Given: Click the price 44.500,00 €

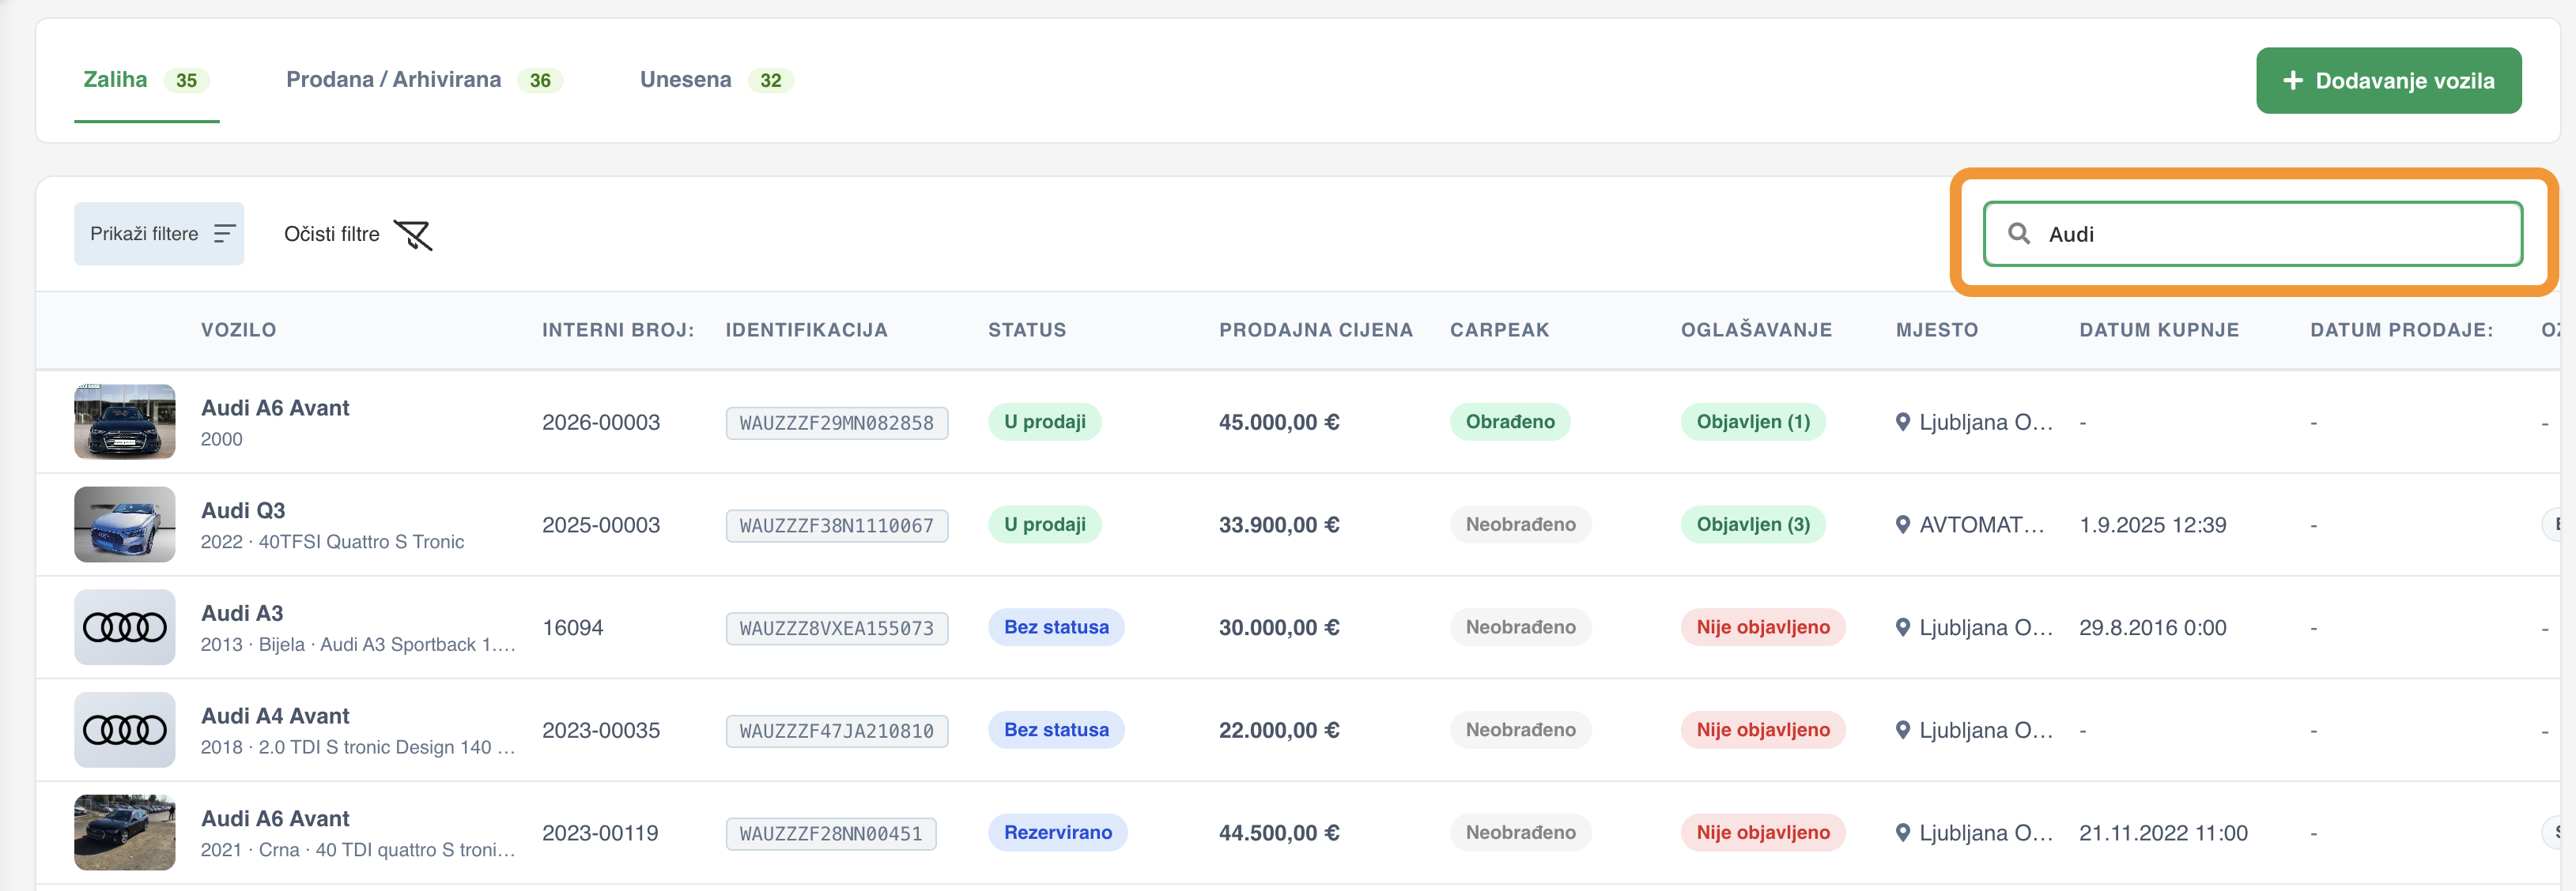Looking at the screenshot, I should (x=1279, y=834).
